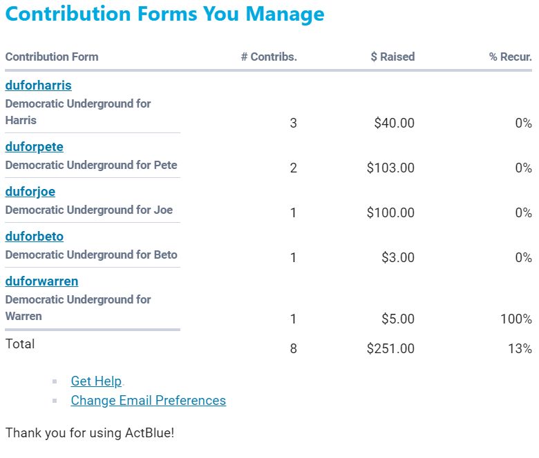Click the duforjoe form link
This screenshot has width=539, height=458.
[30, 192]
